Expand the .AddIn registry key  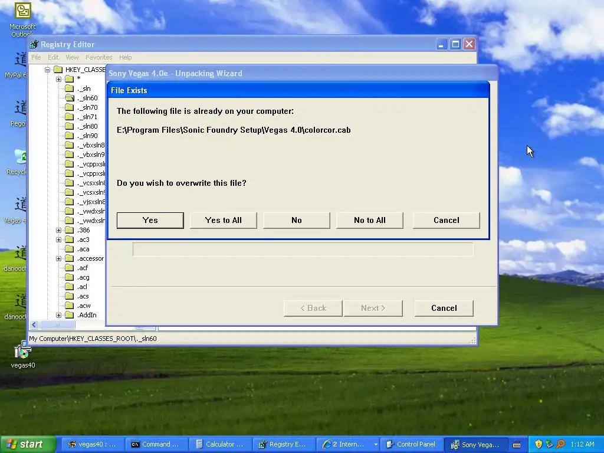click(58, 315)
